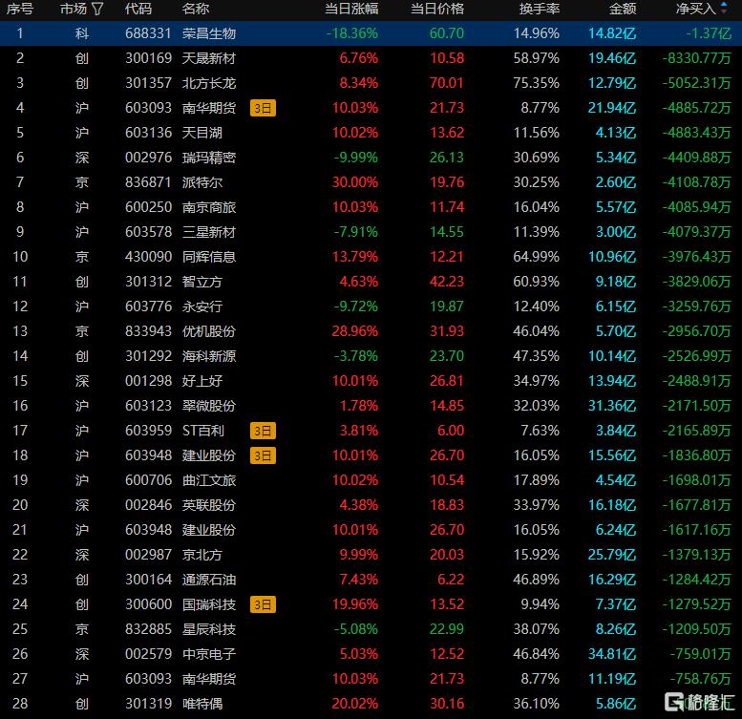Select stock name 荣昌生物
The width and height of the screenshot is (742, 719).
click(209, 33)
